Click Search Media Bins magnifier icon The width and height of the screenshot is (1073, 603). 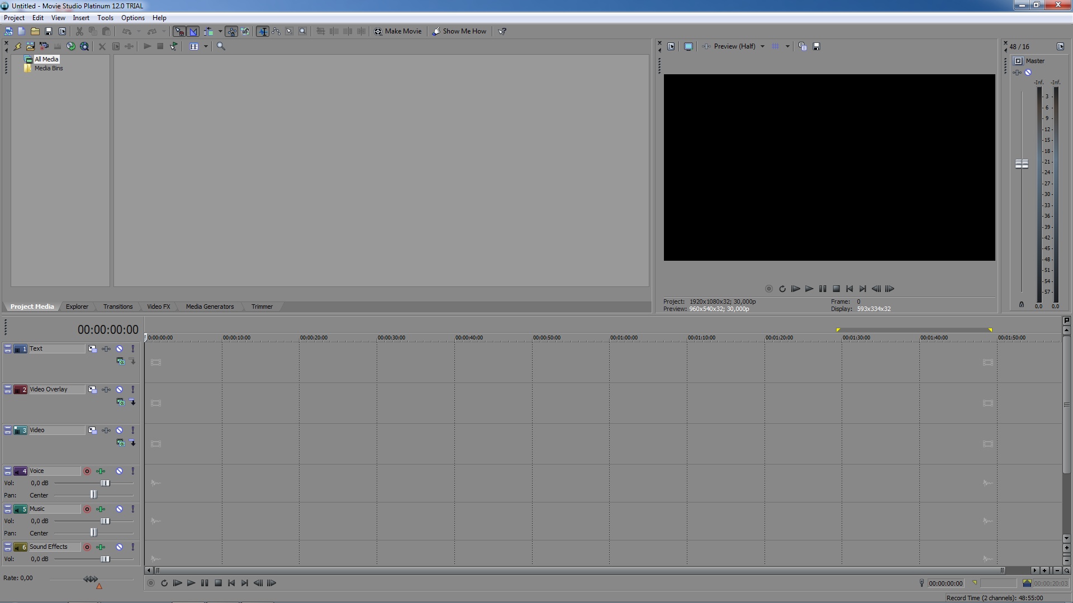click(x=221, y=46)
